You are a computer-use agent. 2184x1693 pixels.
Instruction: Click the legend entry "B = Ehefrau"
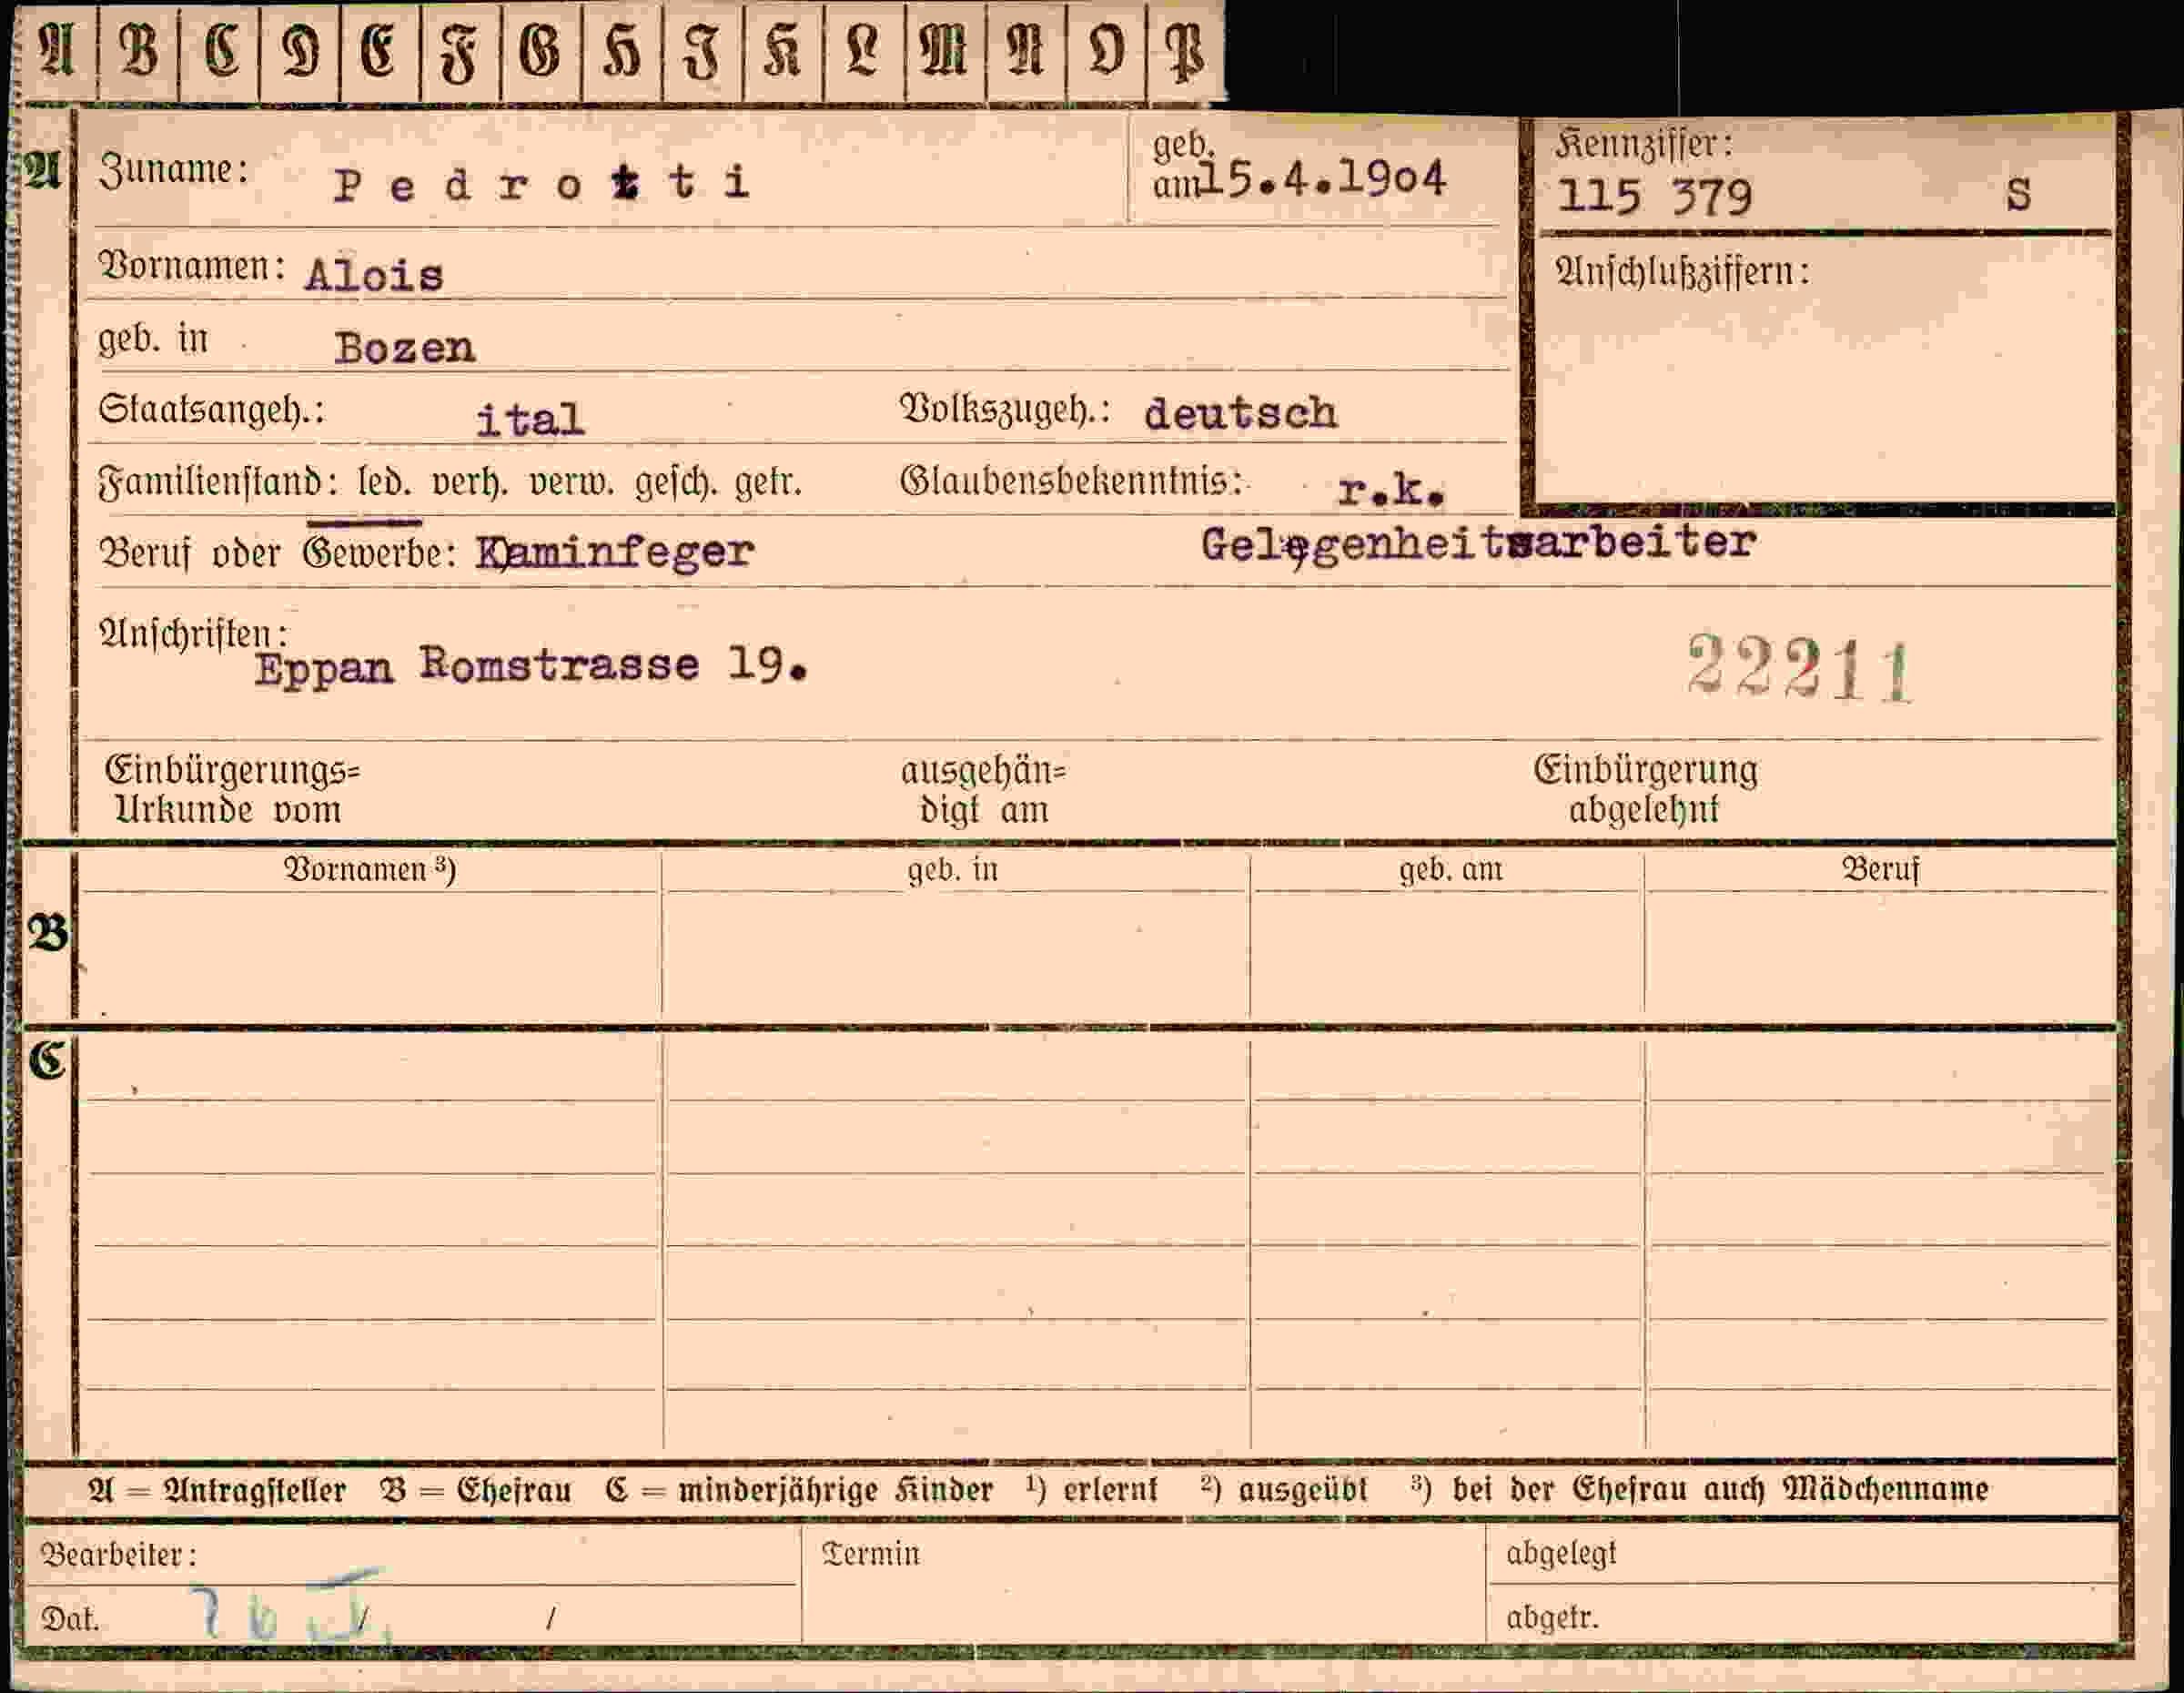[475, 1490]
